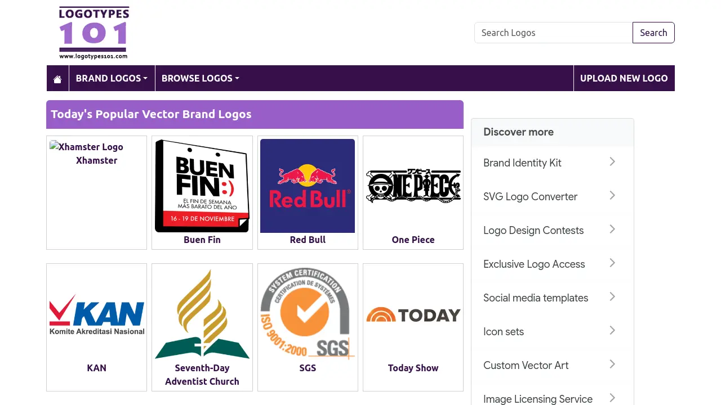
Task: Open the SVG Logo Converter link
Action: [x=530, y=196]
